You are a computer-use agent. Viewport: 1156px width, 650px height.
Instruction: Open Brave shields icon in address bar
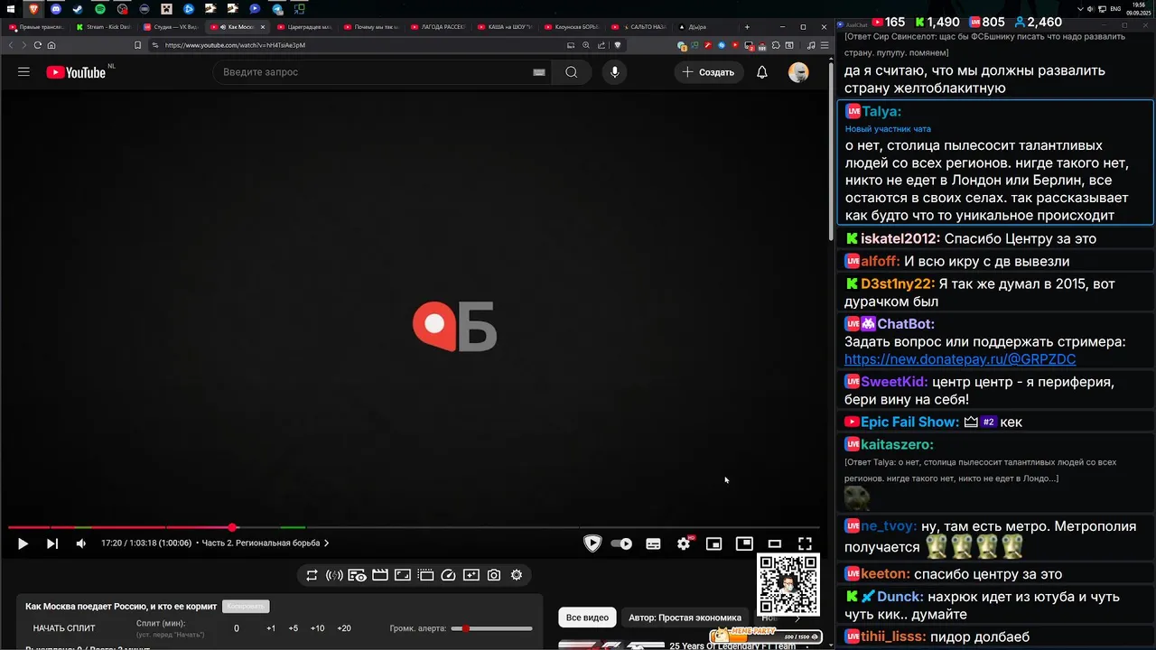618,45
